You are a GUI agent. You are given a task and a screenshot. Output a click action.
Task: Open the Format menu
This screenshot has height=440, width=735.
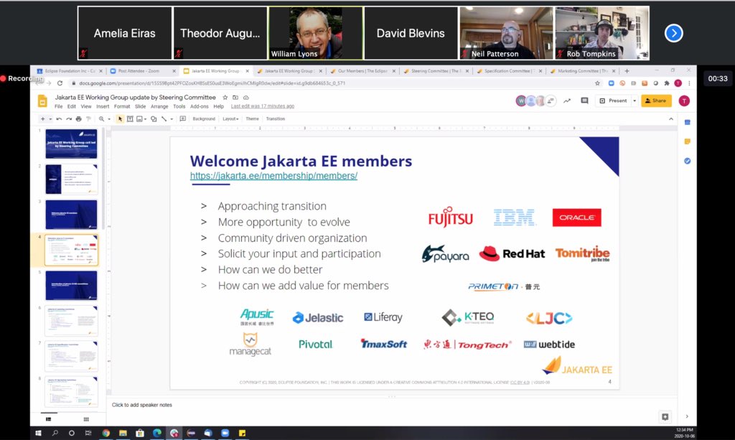[x=122, y=106]
